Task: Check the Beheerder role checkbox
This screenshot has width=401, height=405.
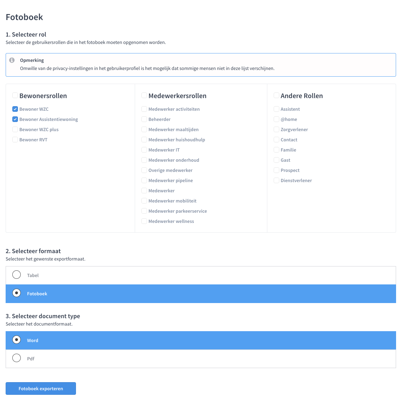Action: point(144,119)
